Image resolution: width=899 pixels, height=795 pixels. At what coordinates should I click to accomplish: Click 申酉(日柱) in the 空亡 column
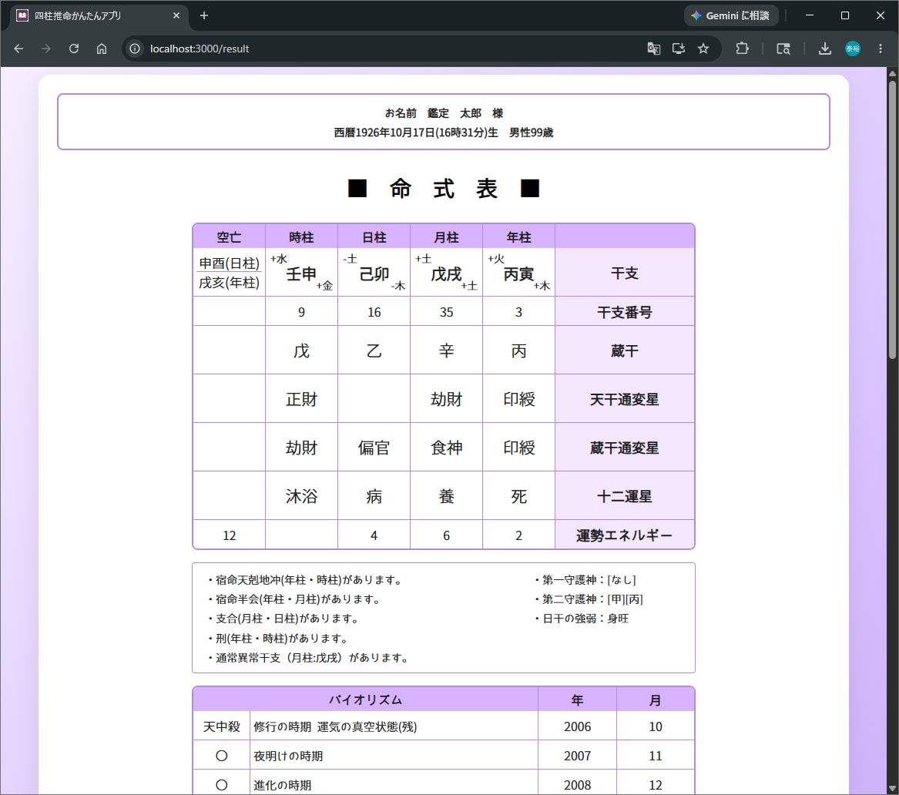click(x=229, y=263)
